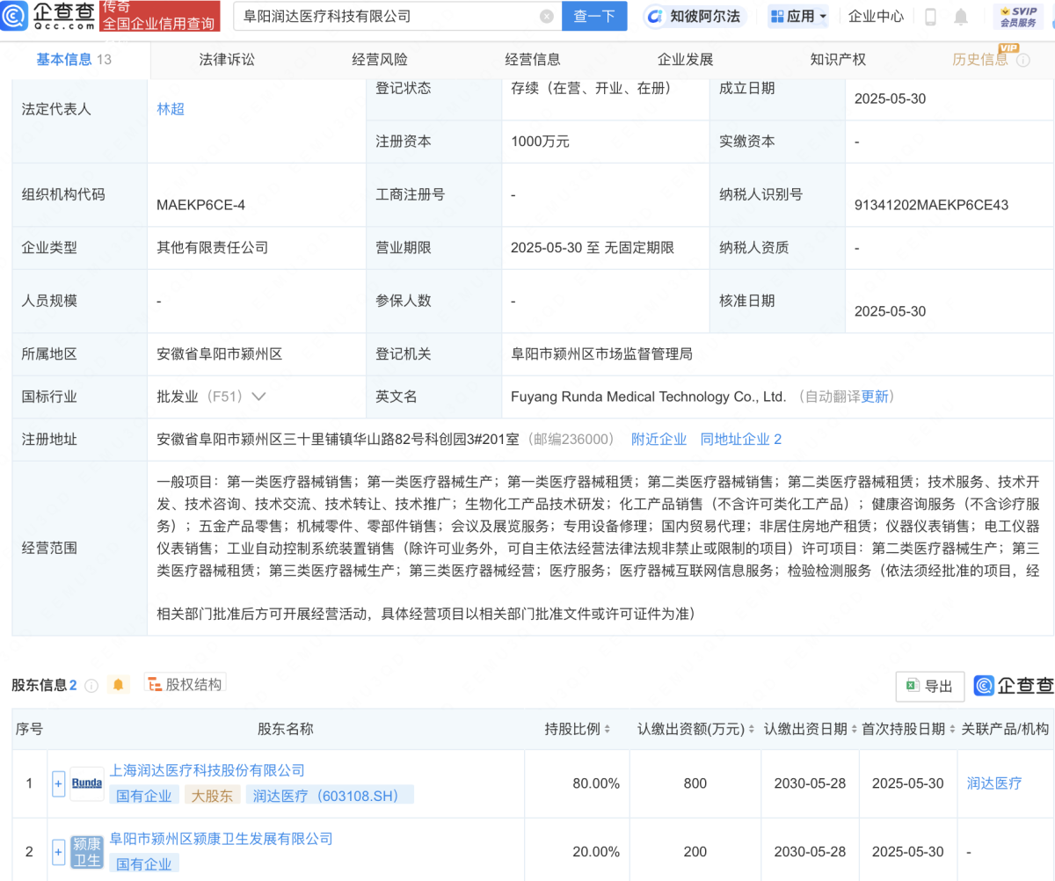Open 阜阳市颍州区颍康卫生发展有限公司 company link
The height and width of the screenshot is (881, 1055).
[221, 839]
